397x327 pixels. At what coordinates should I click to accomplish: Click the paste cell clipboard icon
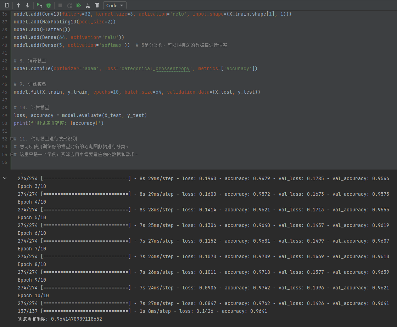pyautogui.click(x=6, y=5)
